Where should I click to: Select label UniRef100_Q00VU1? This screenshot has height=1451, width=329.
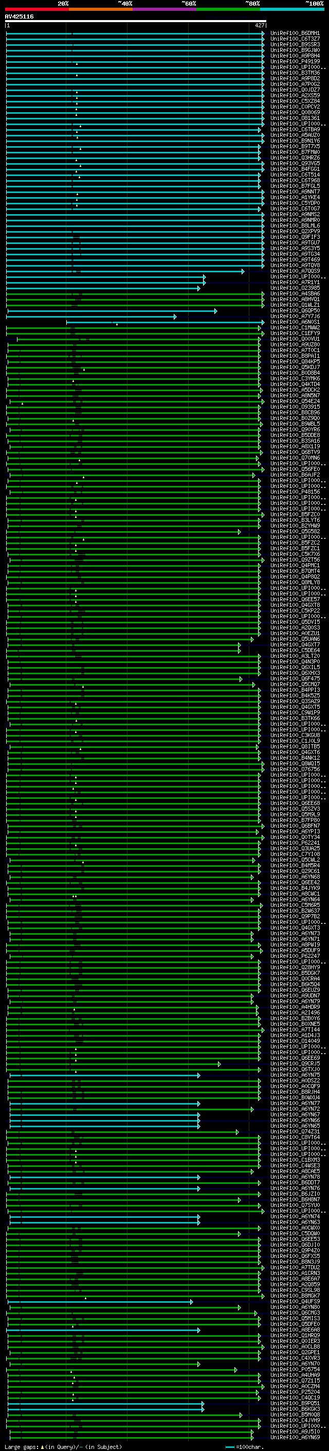coord(295,339)
